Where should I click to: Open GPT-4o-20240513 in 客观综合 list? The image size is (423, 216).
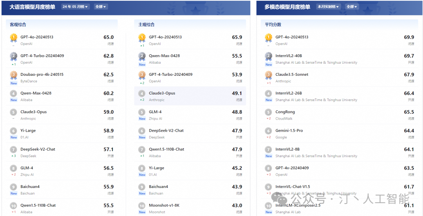click(37, 37)
